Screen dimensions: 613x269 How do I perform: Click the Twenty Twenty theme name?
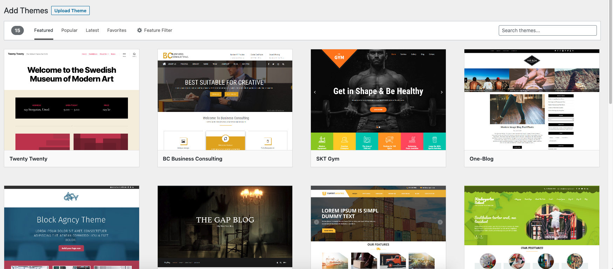point(28,159)
